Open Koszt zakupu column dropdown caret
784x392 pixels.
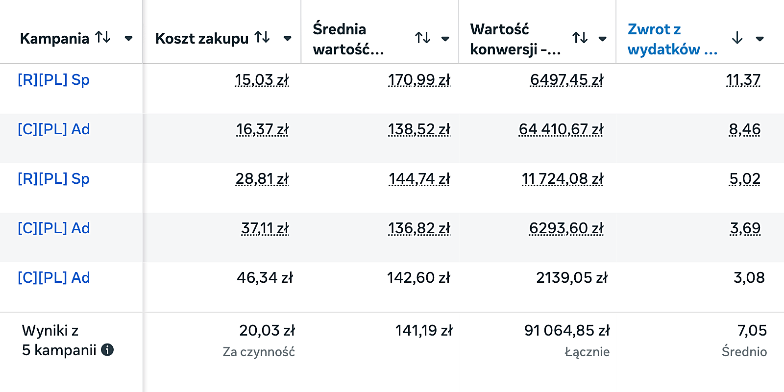click(x=288, y=38)
